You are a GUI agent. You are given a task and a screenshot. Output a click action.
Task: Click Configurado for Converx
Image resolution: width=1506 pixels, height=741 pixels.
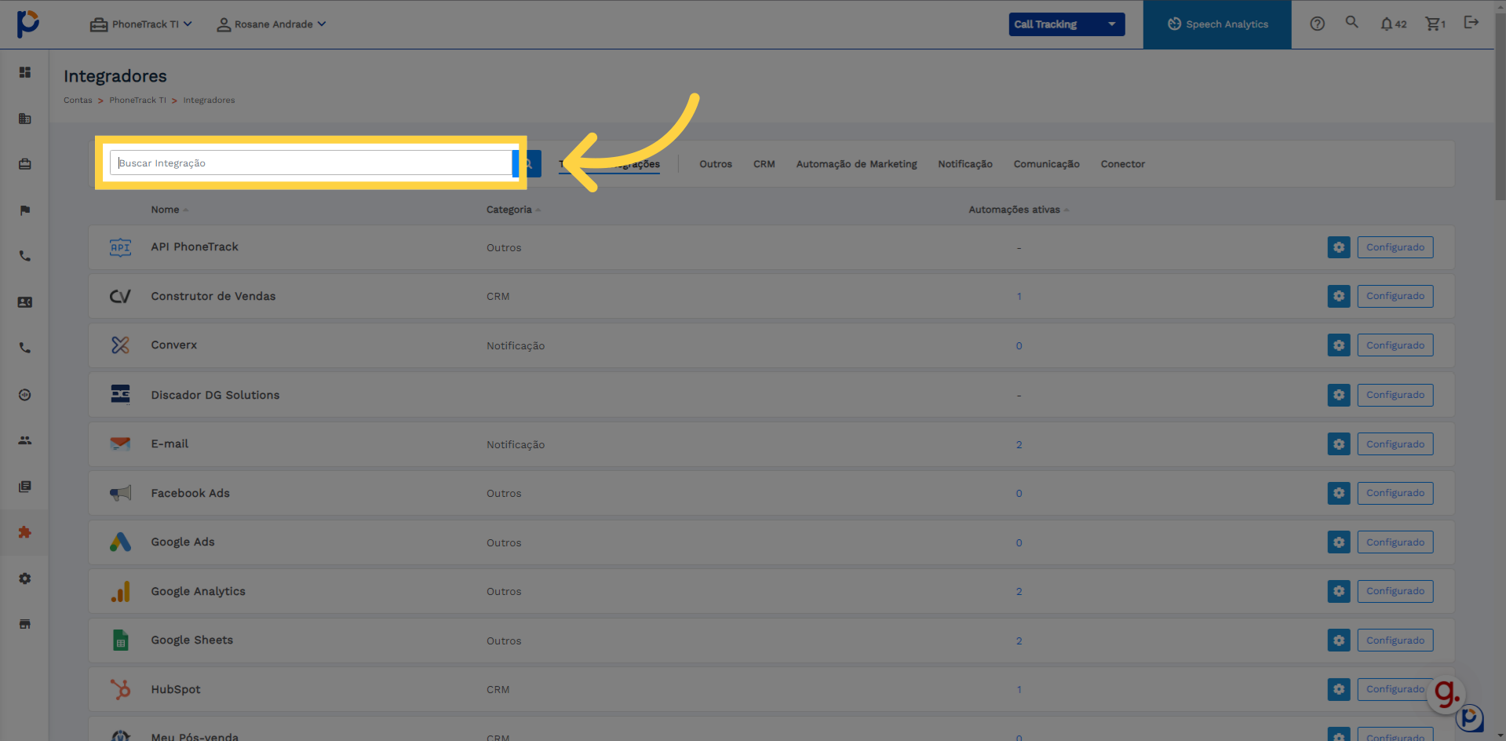[x=1395, y=345]
